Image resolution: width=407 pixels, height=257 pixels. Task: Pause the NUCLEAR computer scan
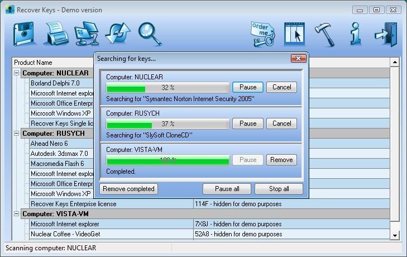(248, 87)
